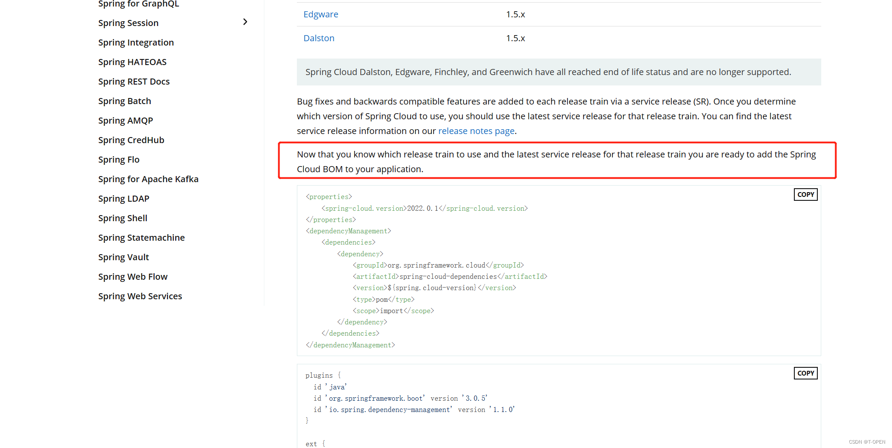Image resolution: width=892 pixels, height=448 pixels.
Task: Open Spring for GraphQL in sidebar
Action: coord(138,4)
